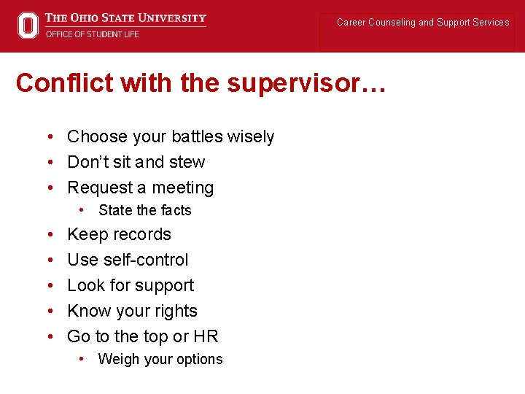Click the Ohio State block O logo
Image resolution: width=525 pixels, height=394 pixels.
[28, 25]
